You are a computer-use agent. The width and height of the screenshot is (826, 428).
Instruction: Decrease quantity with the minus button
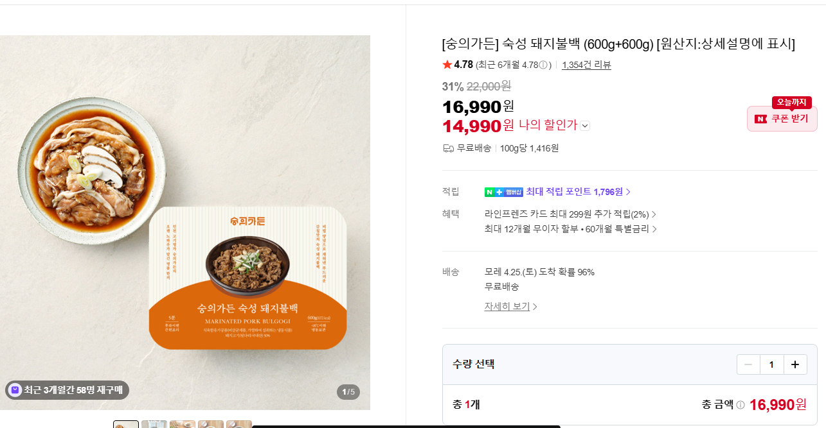[748, 365]
